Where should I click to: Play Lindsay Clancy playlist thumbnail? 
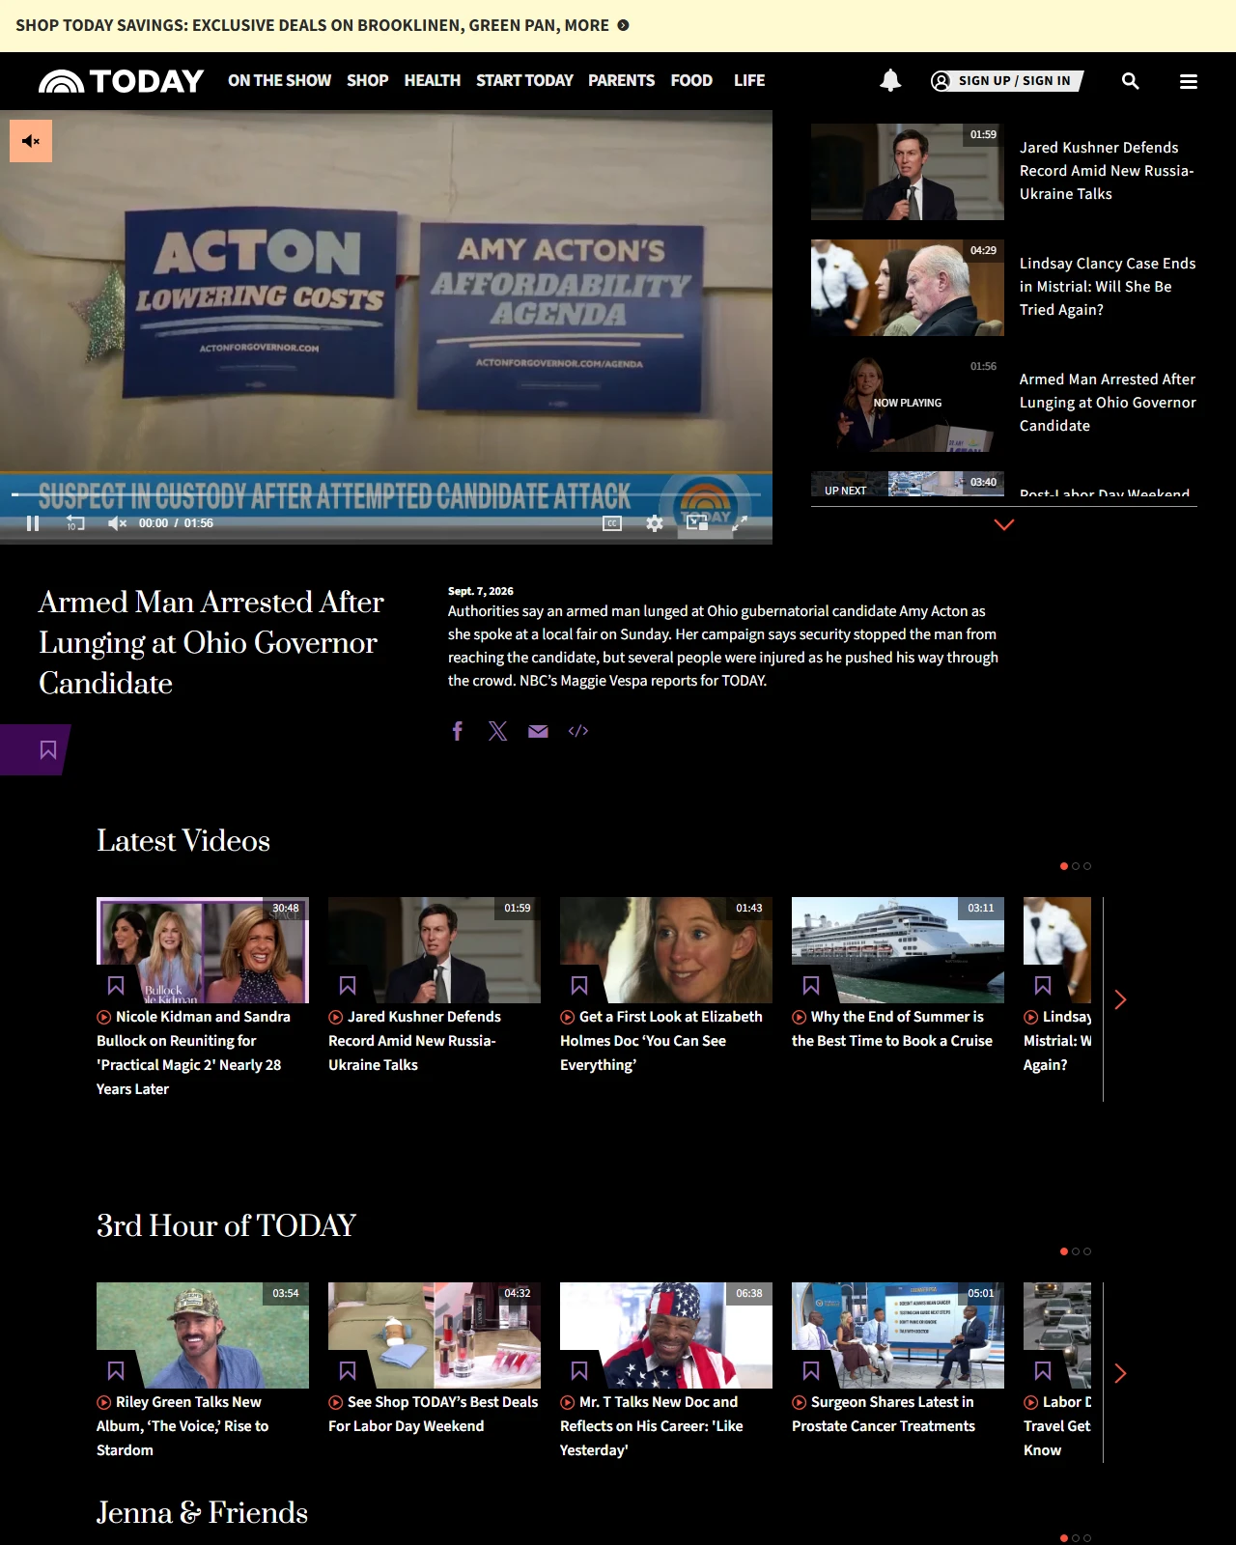tap(908, 288)
